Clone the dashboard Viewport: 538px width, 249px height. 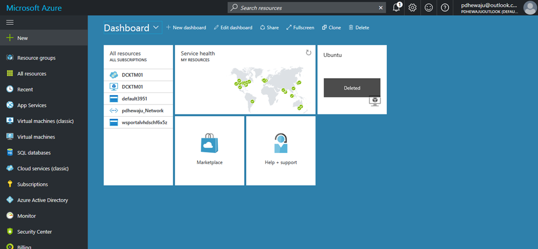tap(331, 27)
